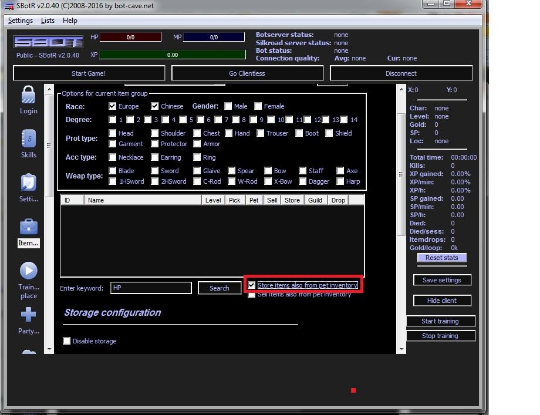Tick the Glaive weapon checkbox
Screen dimensions: 540x415
click(197, 170)
